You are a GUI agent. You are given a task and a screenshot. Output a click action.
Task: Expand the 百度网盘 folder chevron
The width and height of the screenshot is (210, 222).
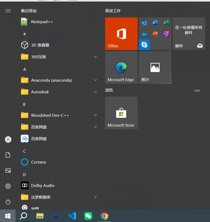96,127
